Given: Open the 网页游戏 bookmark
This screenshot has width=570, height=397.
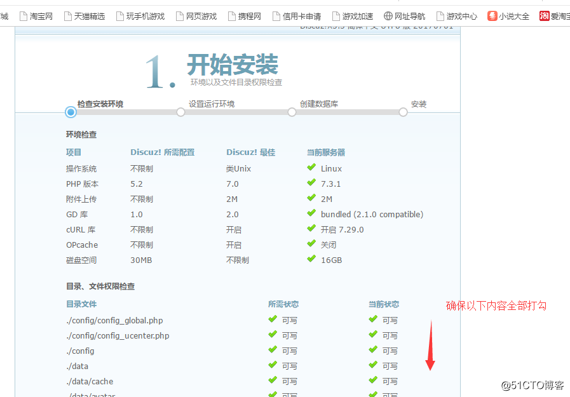Looking at the screenshot, I should click(x=196, y=17).
